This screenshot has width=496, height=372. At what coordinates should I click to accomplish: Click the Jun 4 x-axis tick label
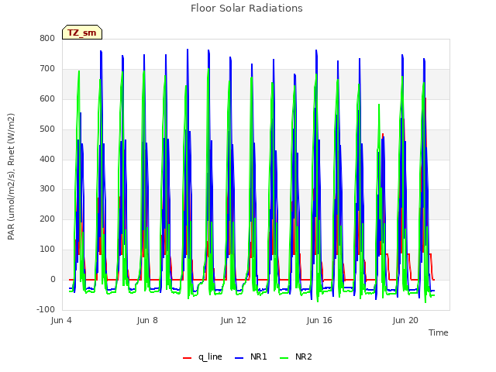(61, 320)
